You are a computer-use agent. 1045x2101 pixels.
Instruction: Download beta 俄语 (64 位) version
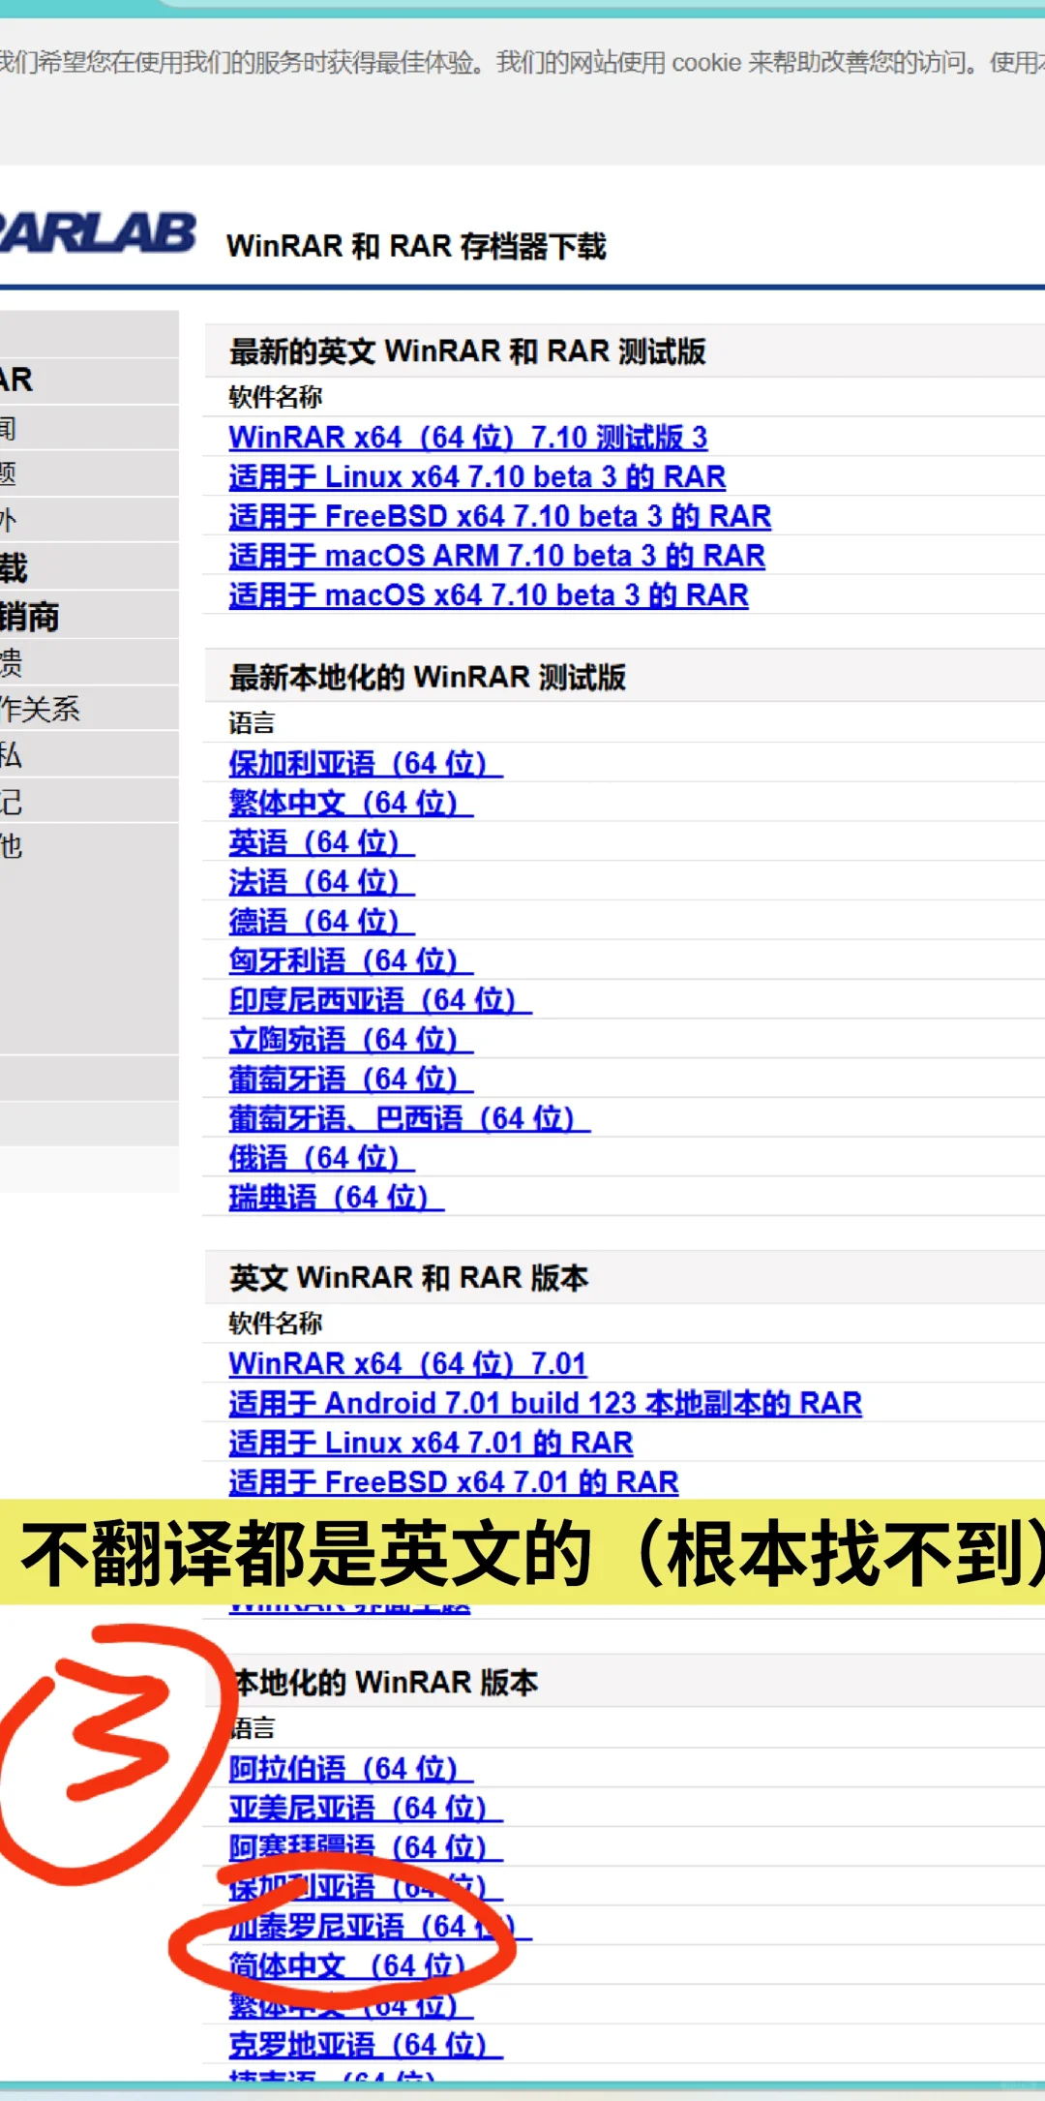321,1159
